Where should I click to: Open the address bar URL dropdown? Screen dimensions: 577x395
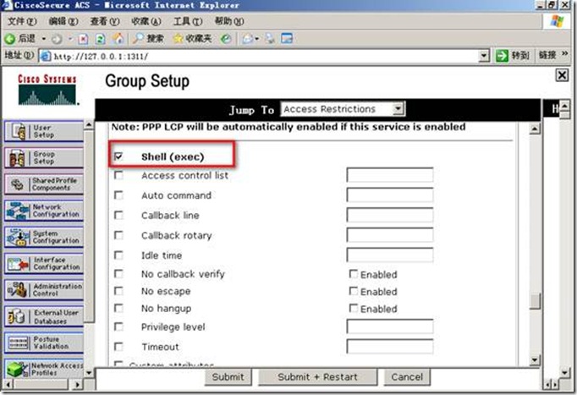pos(484,57)
